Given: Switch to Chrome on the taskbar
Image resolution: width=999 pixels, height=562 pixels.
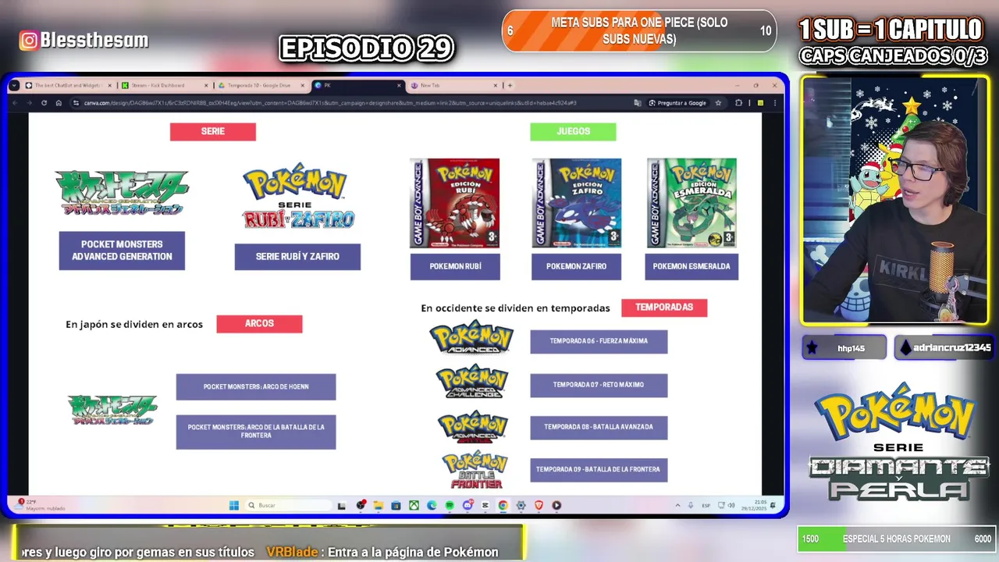Looking at the screenshot, I should point(503,505).
